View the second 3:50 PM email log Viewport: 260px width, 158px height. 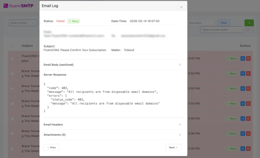pyautogui.click(x=243, y=89)
